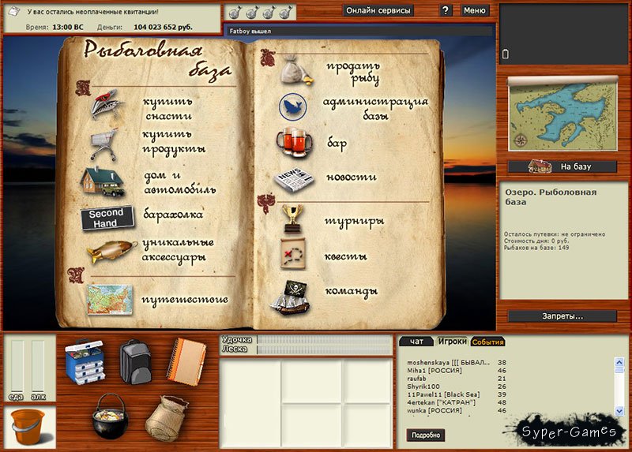Click the unpaid receipts notice icon
This screenshot has width=632, height=452.
(x=13, y=12)
